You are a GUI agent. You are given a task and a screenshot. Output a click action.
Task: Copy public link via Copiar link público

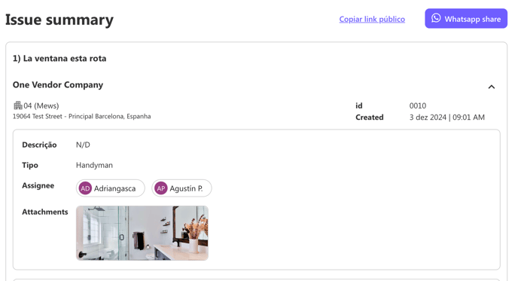[372, 19]
